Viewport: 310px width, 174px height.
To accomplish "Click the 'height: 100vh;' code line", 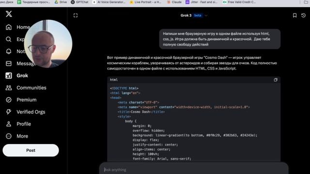I will pos(146,154).
